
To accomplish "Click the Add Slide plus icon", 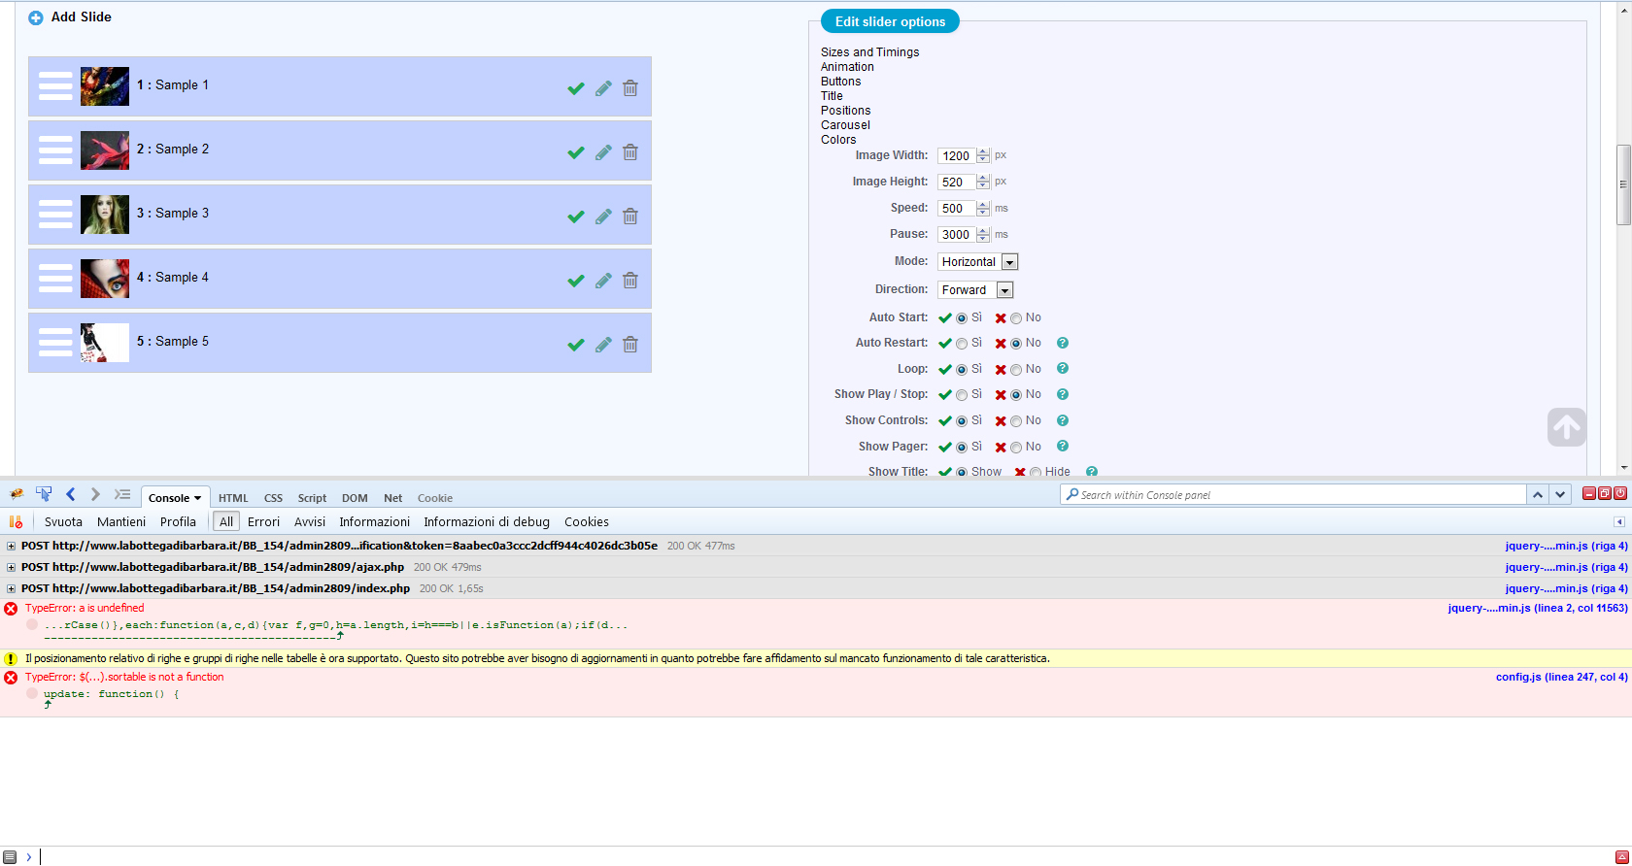I will click(36, 17).
